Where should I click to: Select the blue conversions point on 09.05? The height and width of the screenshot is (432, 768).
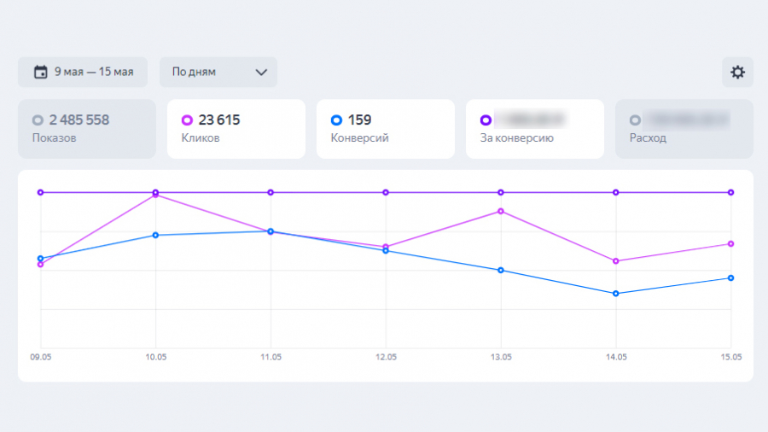[x=40, y=258]
